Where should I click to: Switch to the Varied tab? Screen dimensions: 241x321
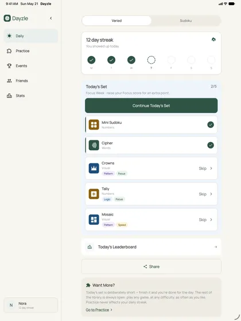116,21
